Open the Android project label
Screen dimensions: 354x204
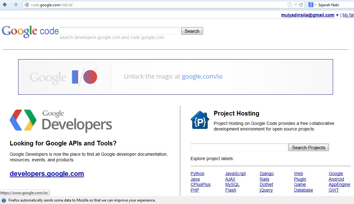336,179
